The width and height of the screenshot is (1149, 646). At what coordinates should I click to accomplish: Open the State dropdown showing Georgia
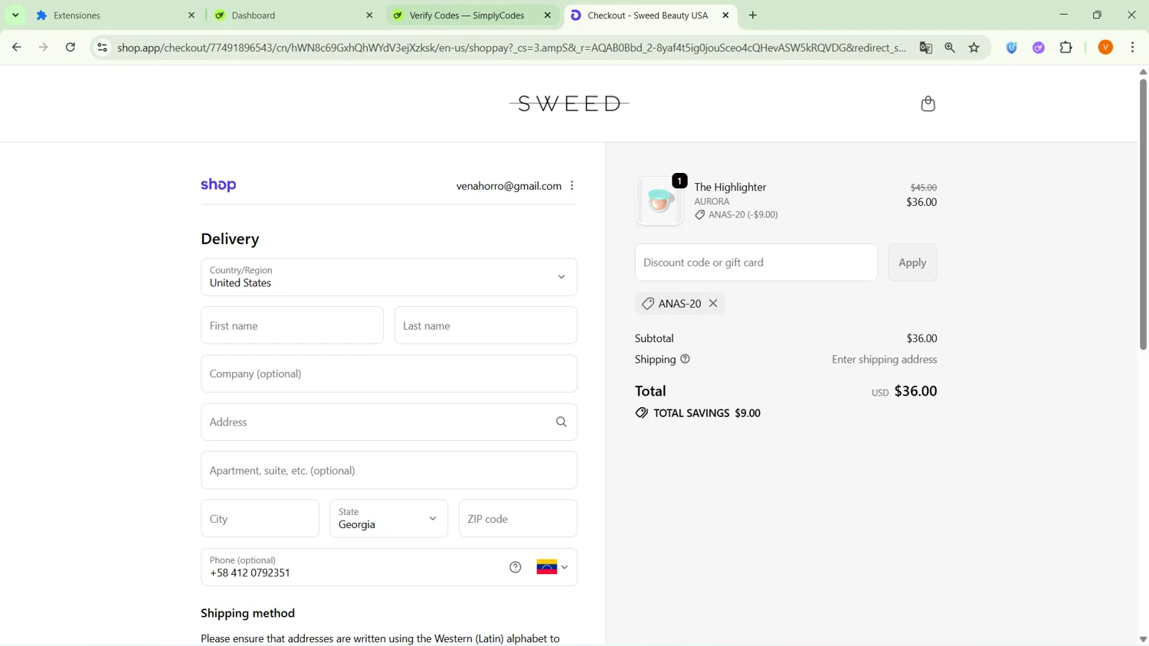(x=388, y=519)
